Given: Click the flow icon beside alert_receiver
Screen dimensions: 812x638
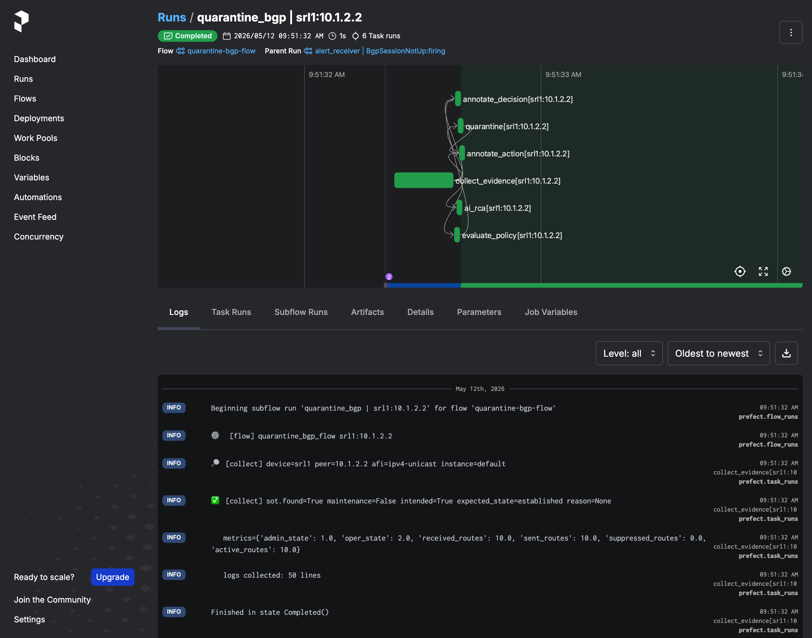Looking at the screenshot, I should (x=308, y=51).
